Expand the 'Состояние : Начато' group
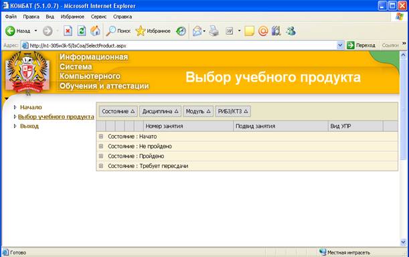 pos(101,137)
